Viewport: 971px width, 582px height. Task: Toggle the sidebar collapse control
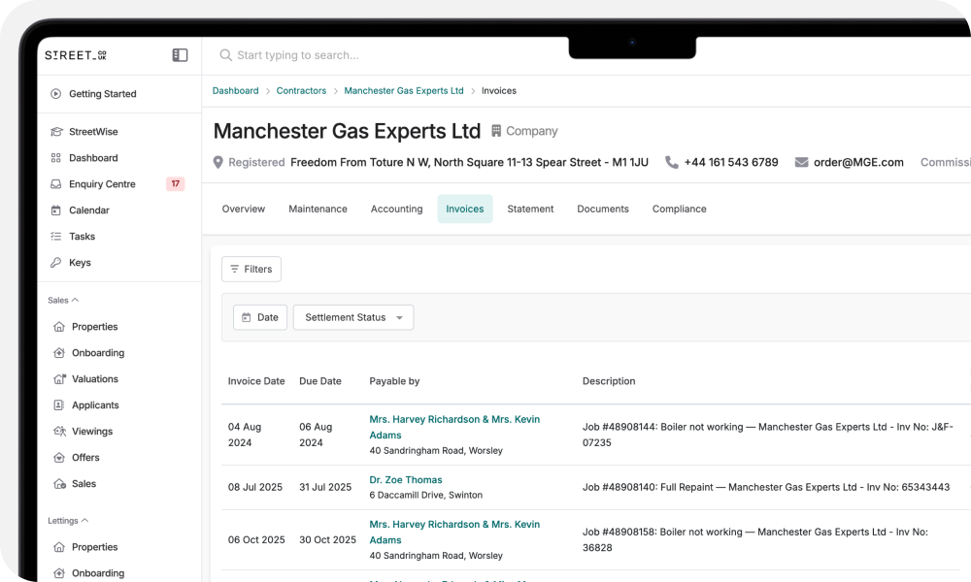(x=180, y=55)
